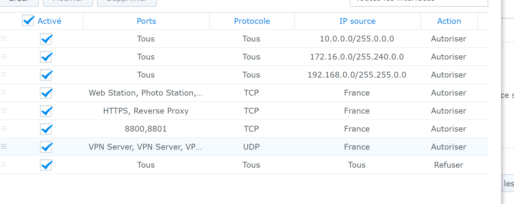Sort by the Ports column header
Viewport: 514px width, 204px height.
click(146, 21)
